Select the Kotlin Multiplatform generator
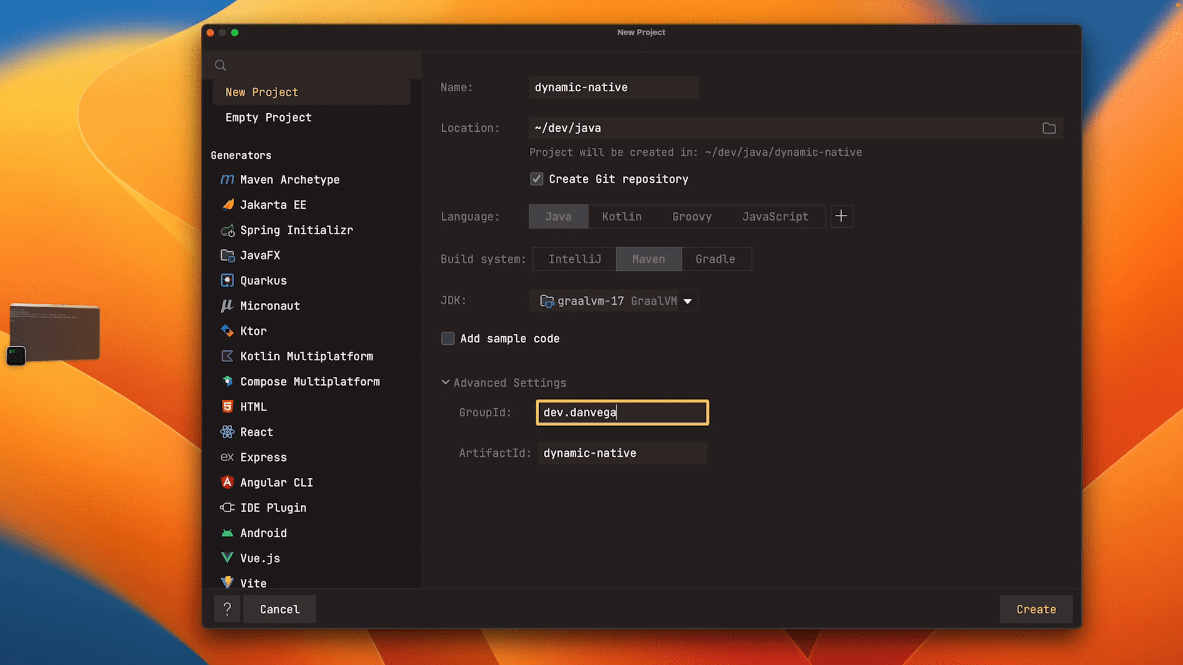1183x665 pixels. [306, 356]
